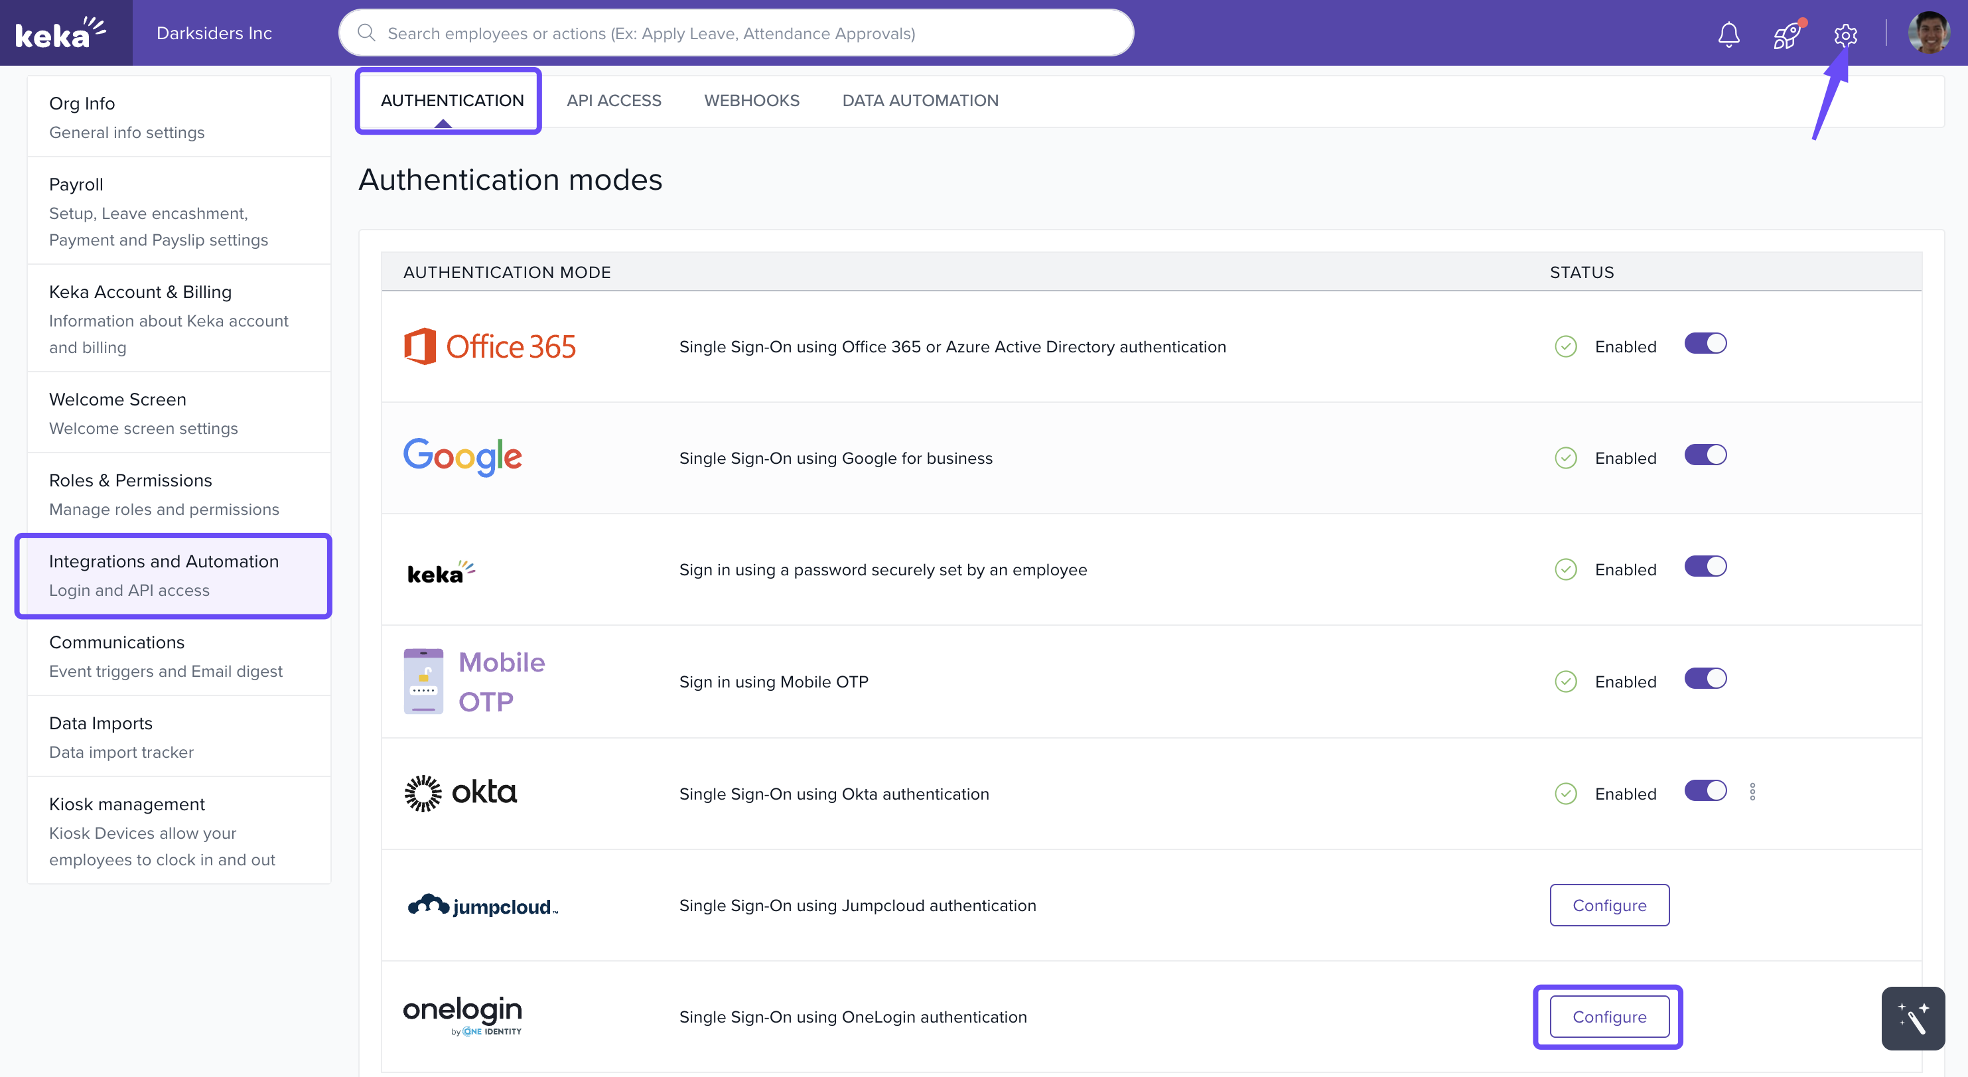Image resolution: width=1968 pixels, height=1077 pixels.
Task: Disable Keka password sign-in toggle
Action: pos(1705,567)
